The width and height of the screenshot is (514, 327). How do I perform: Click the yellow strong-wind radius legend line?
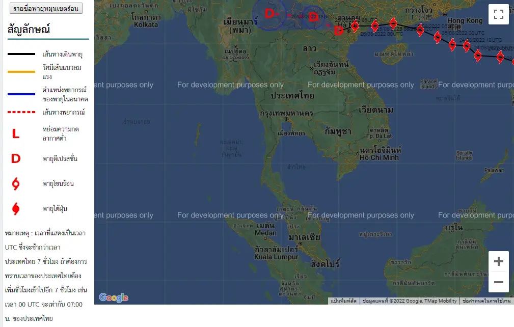pyautogui.click(x=21, y=72)
